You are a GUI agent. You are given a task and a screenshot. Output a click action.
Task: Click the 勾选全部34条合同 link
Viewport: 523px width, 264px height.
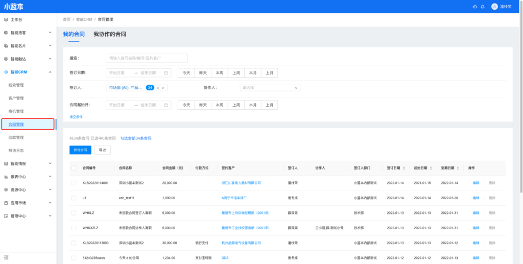click(x=136, y=138)
